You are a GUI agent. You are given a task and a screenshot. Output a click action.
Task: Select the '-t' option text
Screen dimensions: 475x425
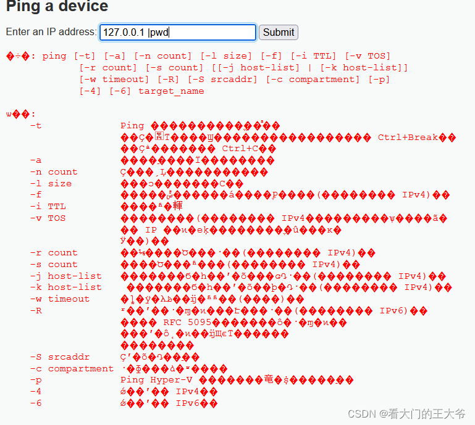click(36, 126)
